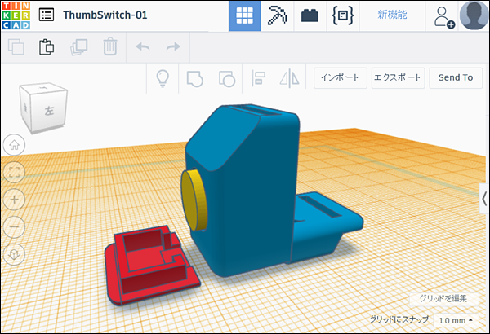Click the Tinkercad logo
This screenshot has height=334, width=490.
[16, 15]
